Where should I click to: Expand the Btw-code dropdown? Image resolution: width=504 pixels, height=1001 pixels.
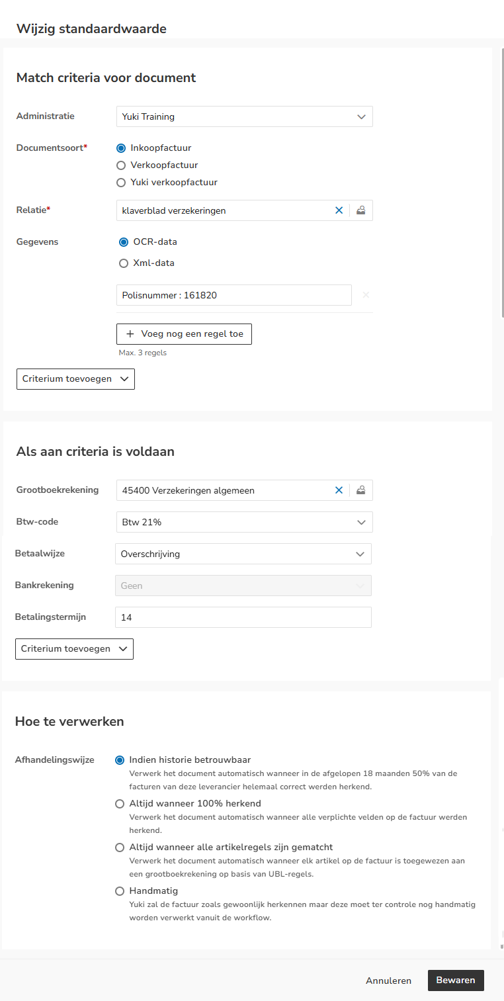pos(245,522)
